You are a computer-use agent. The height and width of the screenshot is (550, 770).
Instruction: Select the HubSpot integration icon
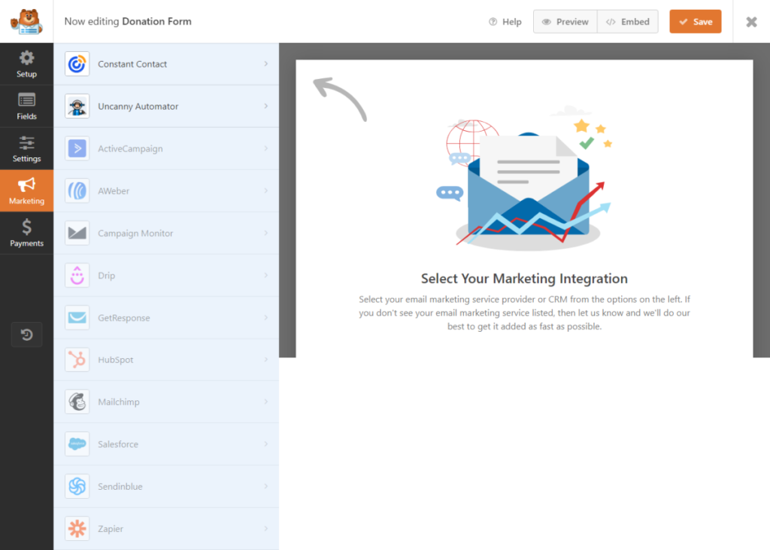77,360
